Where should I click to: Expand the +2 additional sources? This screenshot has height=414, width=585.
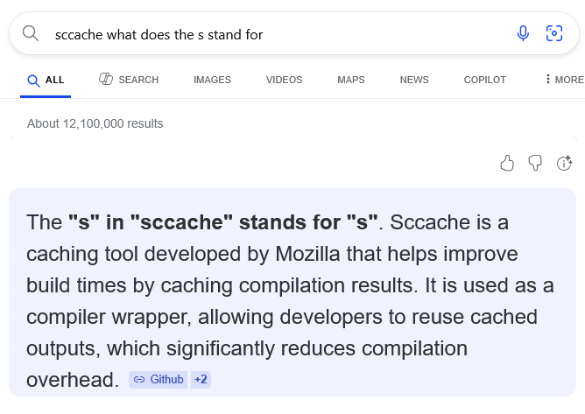(x=201, y=380)
